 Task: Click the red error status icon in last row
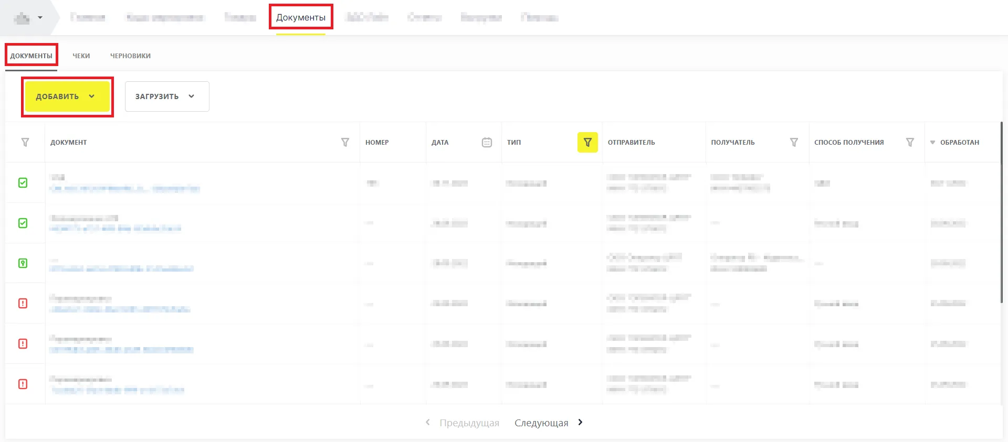pos(23,384)
